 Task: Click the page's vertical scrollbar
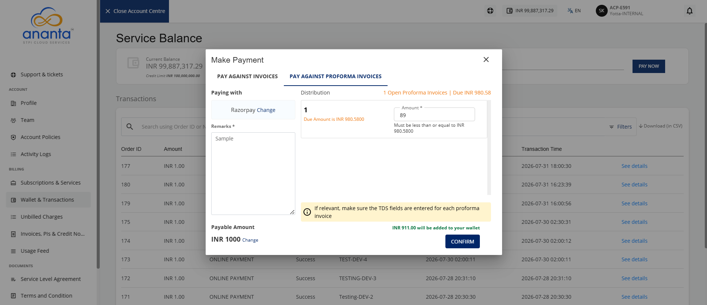[705, 135]
